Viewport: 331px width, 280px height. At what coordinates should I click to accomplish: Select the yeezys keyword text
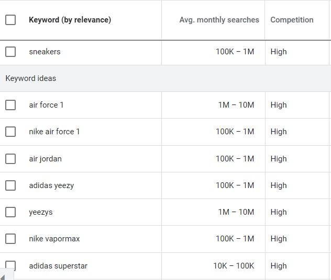pos(41,212)
